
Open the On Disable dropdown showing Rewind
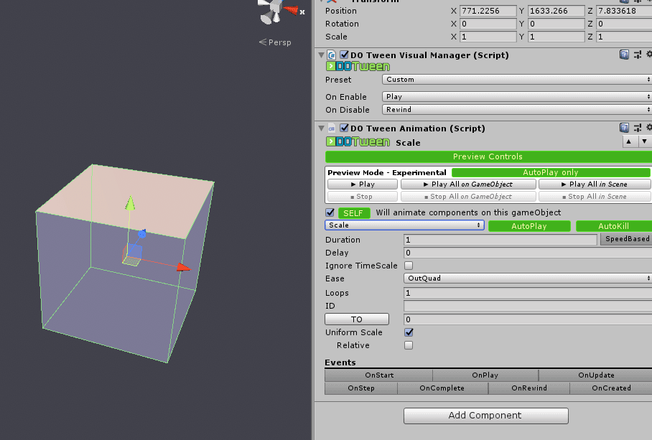coord(516,110)
